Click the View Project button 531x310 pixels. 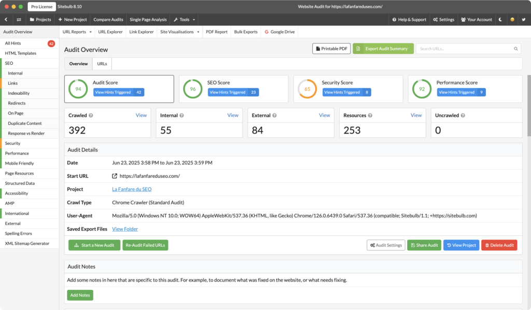461,245
